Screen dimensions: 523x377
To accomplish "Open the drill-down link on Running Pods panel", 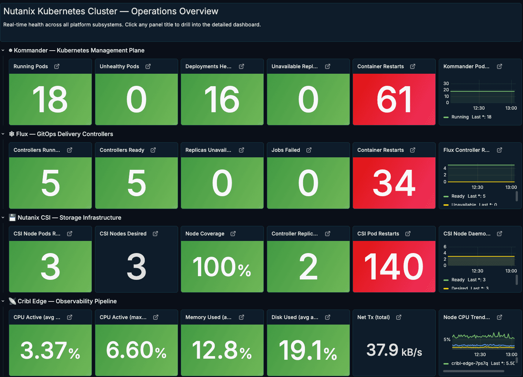I will pyautogui.click(x=57, y=66).
